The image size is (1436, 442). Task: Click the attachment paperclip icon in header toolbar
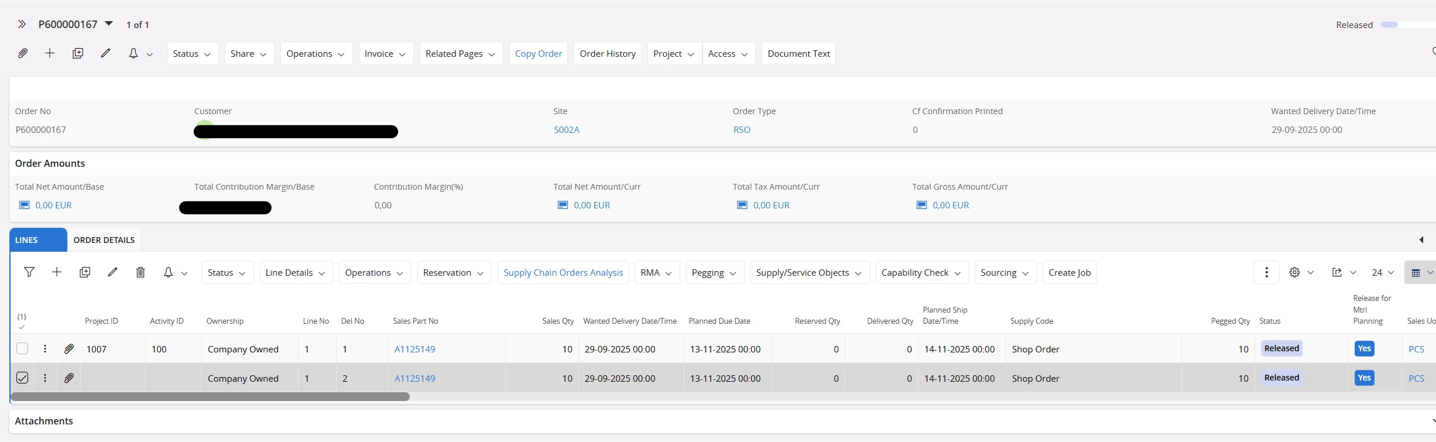point(22,53)
